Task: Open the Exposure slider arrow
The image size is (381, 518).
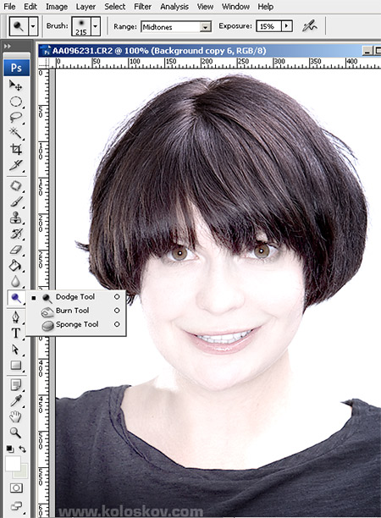Action: (x=287, y=26)
